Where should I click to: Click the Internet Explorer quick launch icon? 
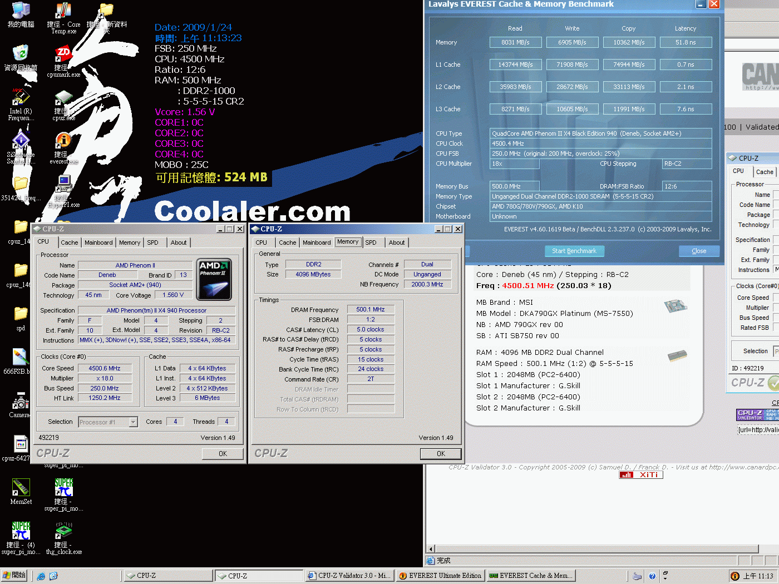[x=41, y=576]
